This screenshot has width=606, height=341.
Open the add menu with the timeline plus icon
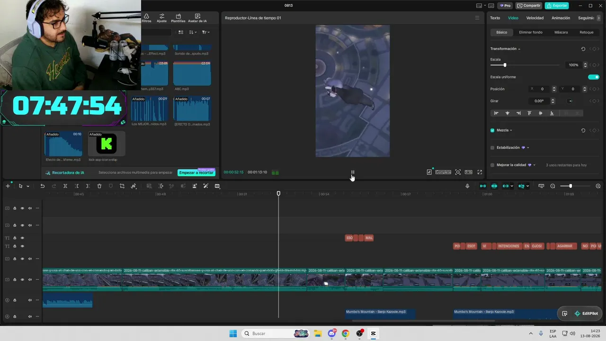pos(8,186)
